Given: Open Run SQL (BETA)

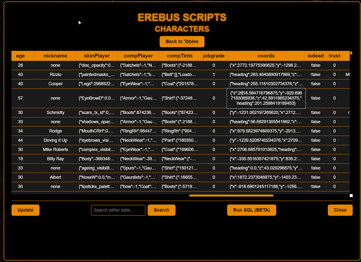Looking at the screenshot, I should tap(251, 210).
